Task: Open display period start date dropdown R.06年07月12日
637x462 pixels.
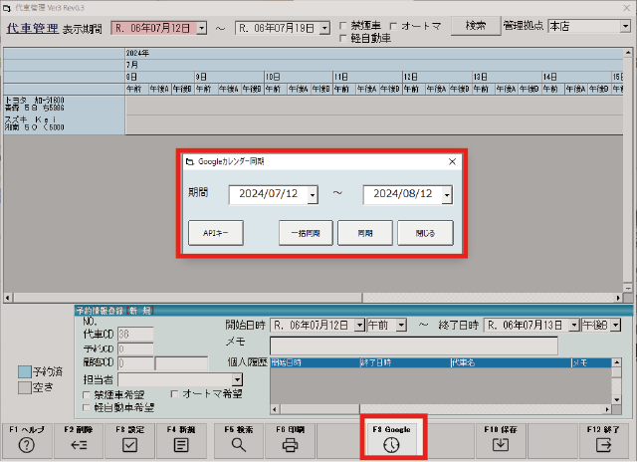Action: (x=201, y=29)
